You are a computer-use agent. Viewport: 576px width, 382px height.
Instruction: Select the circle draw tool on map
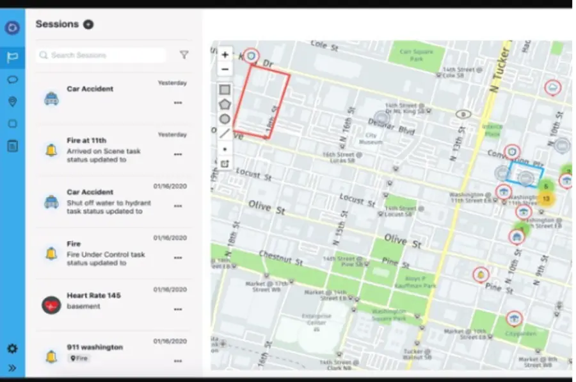225,119
